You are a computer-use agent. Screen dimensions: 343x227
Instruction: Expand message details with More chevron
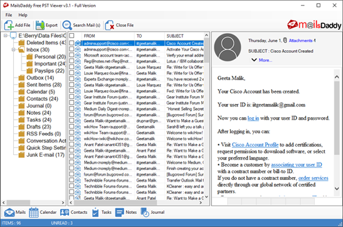tap(254, 60)
